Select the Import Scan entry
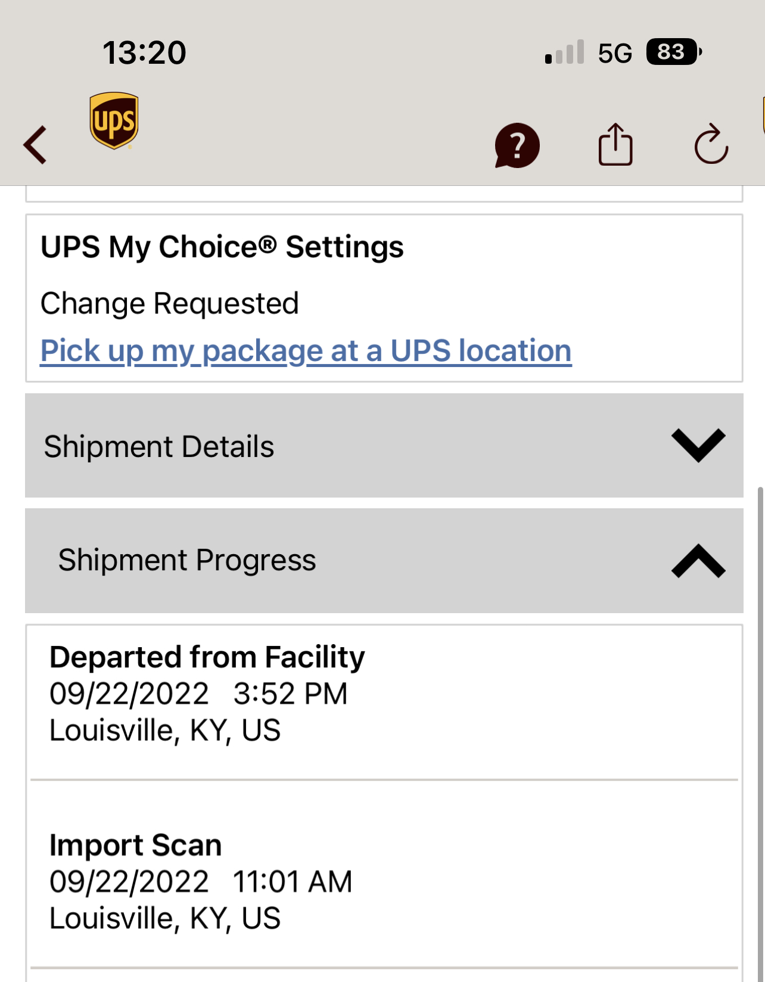 [135, 845]
